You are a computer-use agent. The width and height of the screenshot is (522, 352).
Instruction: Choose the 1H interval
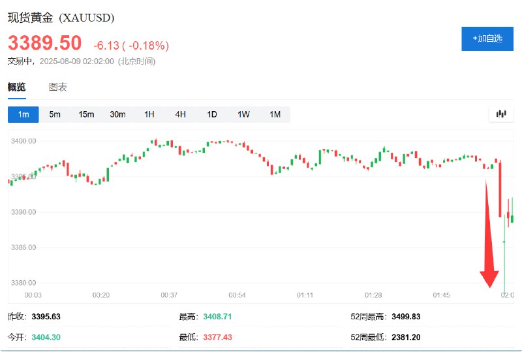coord(149,114)
